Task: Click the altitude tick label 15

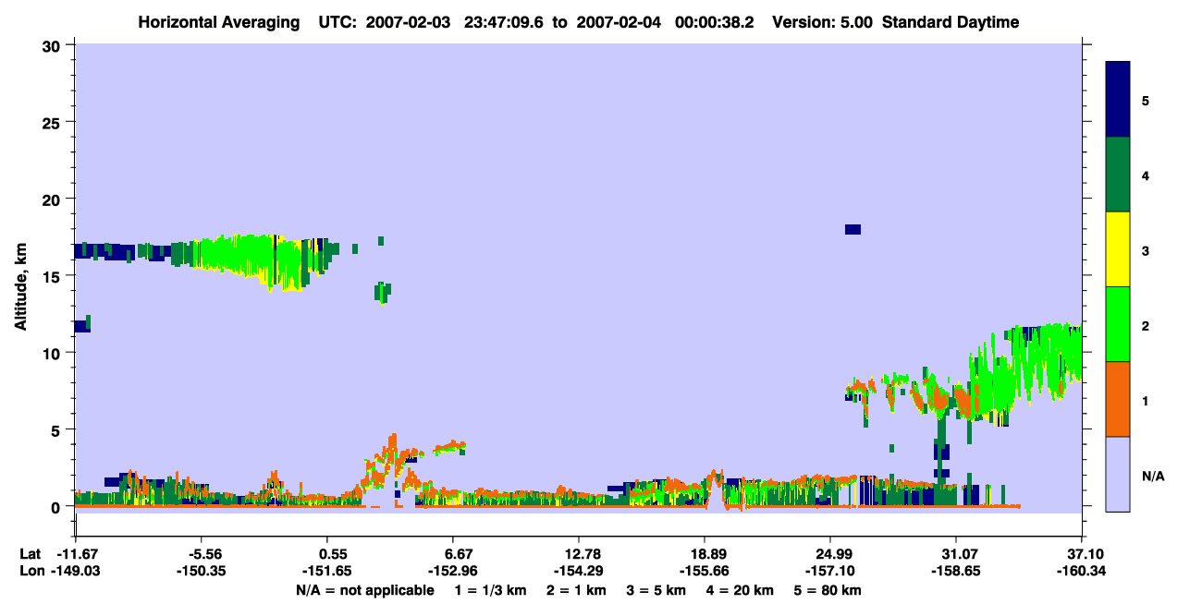Action: point(53,276)
